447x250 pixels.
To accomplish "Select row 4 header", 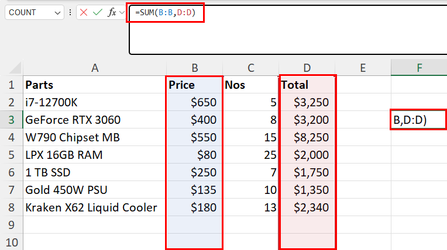I will (x=11, y=137).
